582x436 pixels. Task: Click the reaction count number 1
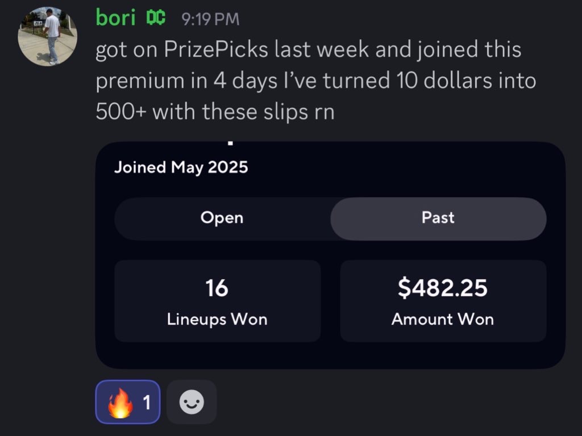147,403
